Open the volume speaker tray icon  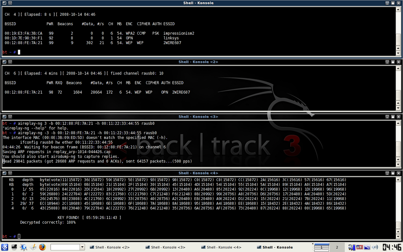pos(375,247)
